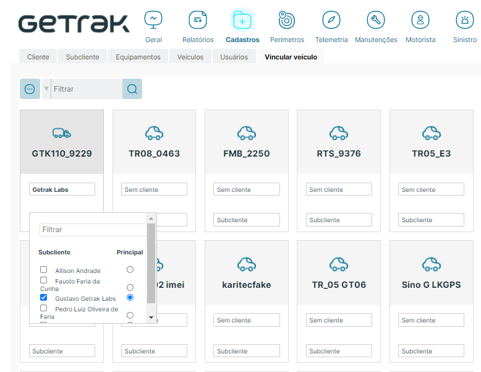Select the karitecfake vehicle card title

pyautogui.click(x=246, y=285)
